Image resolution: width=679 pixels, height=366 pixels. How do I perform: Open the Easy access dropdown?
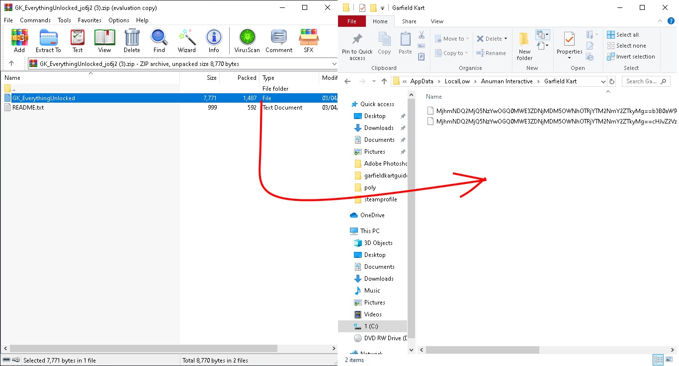[x=542, y=46]
